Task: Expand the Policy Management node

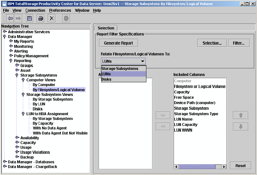Action: coord(11,55)
